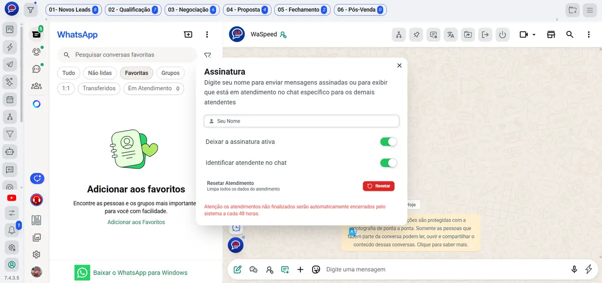Click 'Pesquisar conversas favoritas' search field
Viewport: 602px width, 283px height.
(x=127, y=55)
